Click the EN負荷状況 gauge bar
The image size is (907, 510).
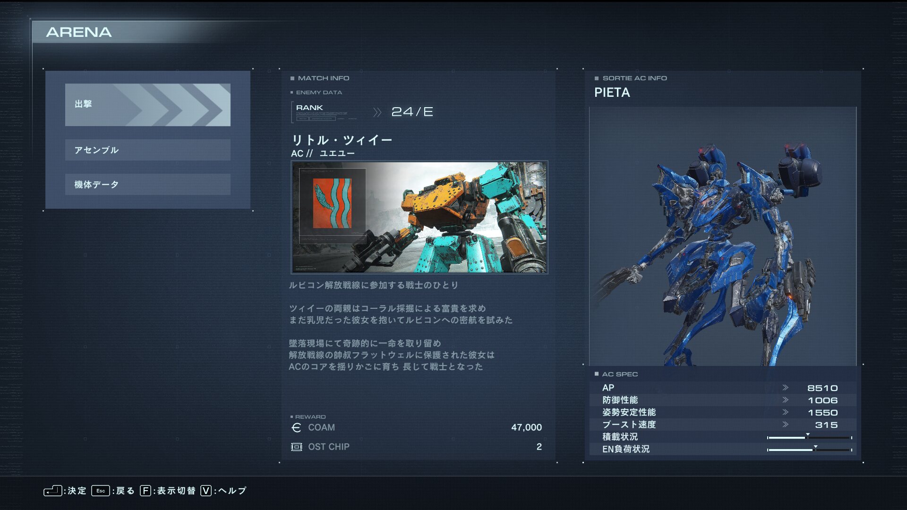click(x=809, y=450)
